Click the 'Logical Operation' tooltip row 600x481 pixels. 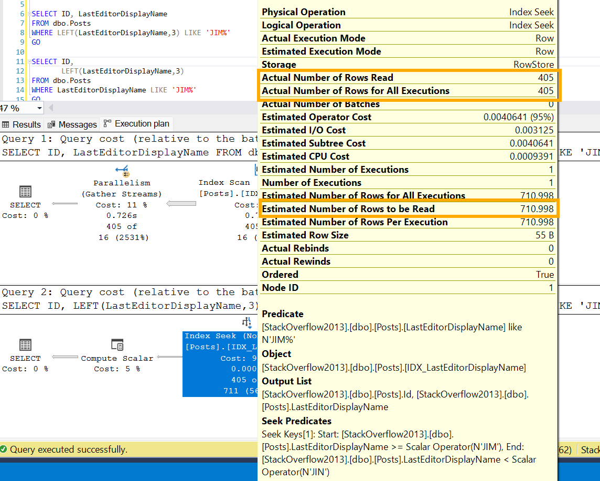pos(408,25)
